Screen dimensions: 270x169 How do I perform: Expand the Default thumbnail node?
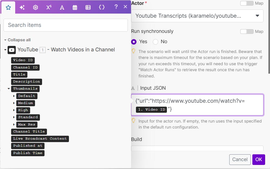tap(14, 96)
